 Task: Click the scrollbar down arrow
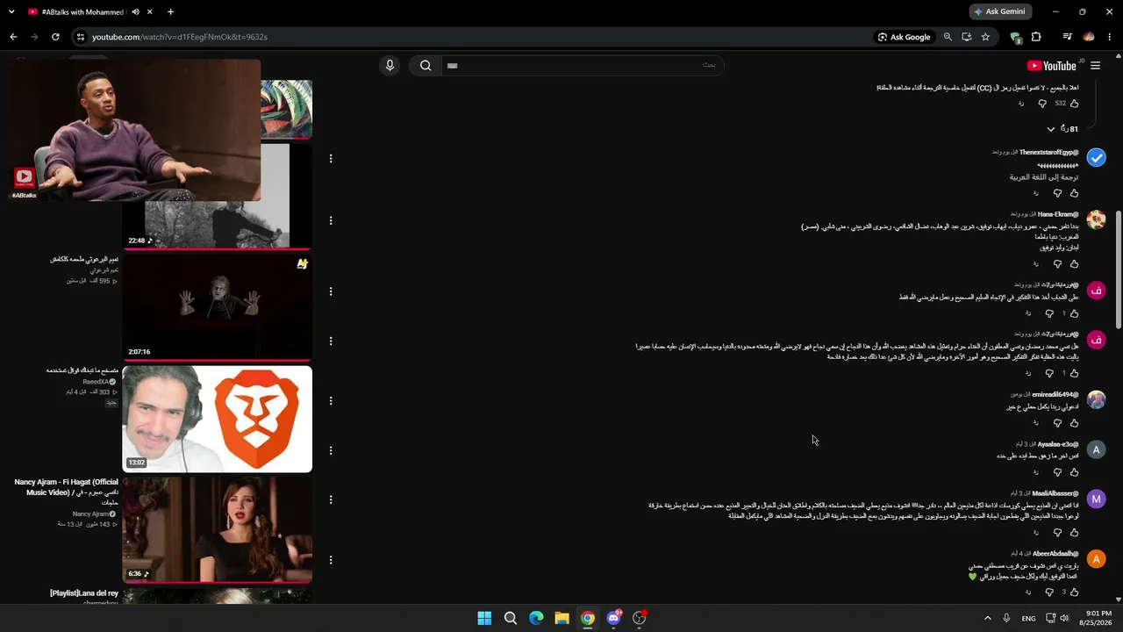[x=1118, y=599]
